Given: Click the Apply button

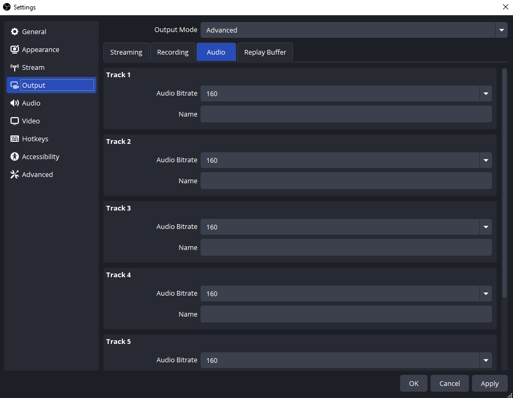Looking at the screenshot, I should click(x=489, y=383).
